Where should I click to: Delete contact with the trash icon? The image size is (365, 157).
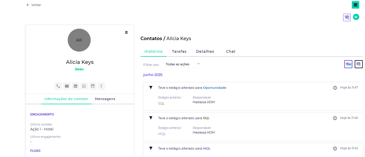point(126,32)
